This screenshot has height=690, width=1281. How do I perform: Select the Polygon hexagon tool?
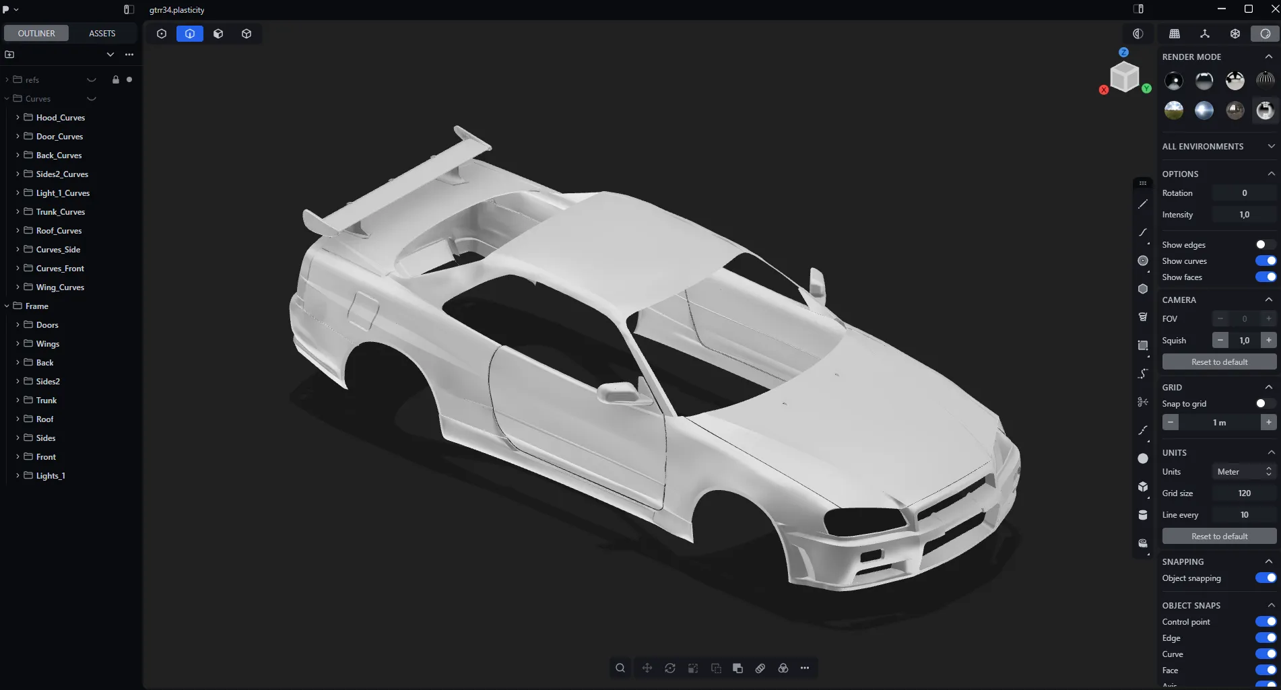[x=1143, y=289]
